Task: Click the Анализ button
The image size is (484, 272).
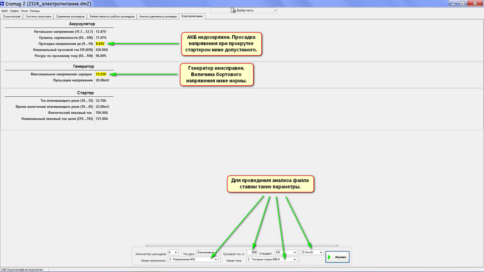Action: tap(337, 257)
